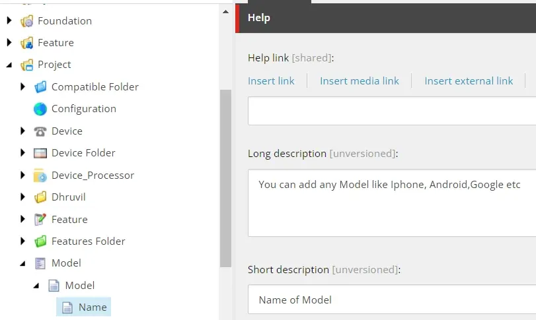Select the Foundation tree item
Screen dimensions: 536x320
(x=65, y=21)
